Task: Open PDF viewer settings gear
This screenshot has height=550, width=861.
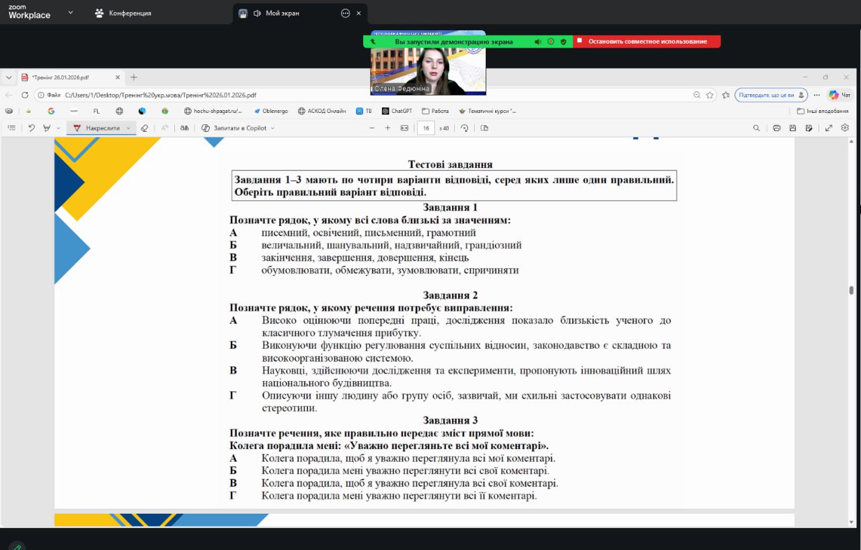Action: 845,128
